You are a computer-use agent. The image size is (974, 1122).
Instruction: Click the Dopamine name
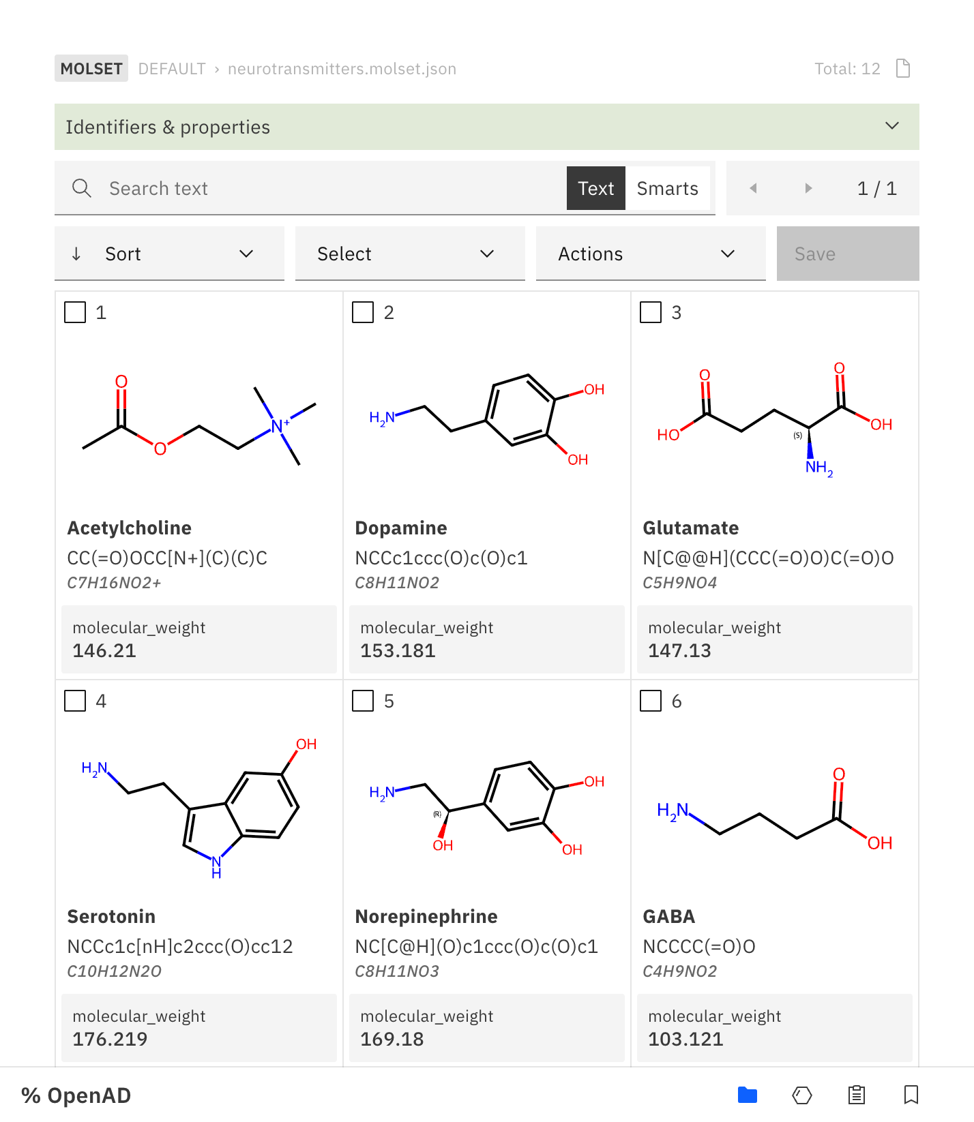(401, 528)
